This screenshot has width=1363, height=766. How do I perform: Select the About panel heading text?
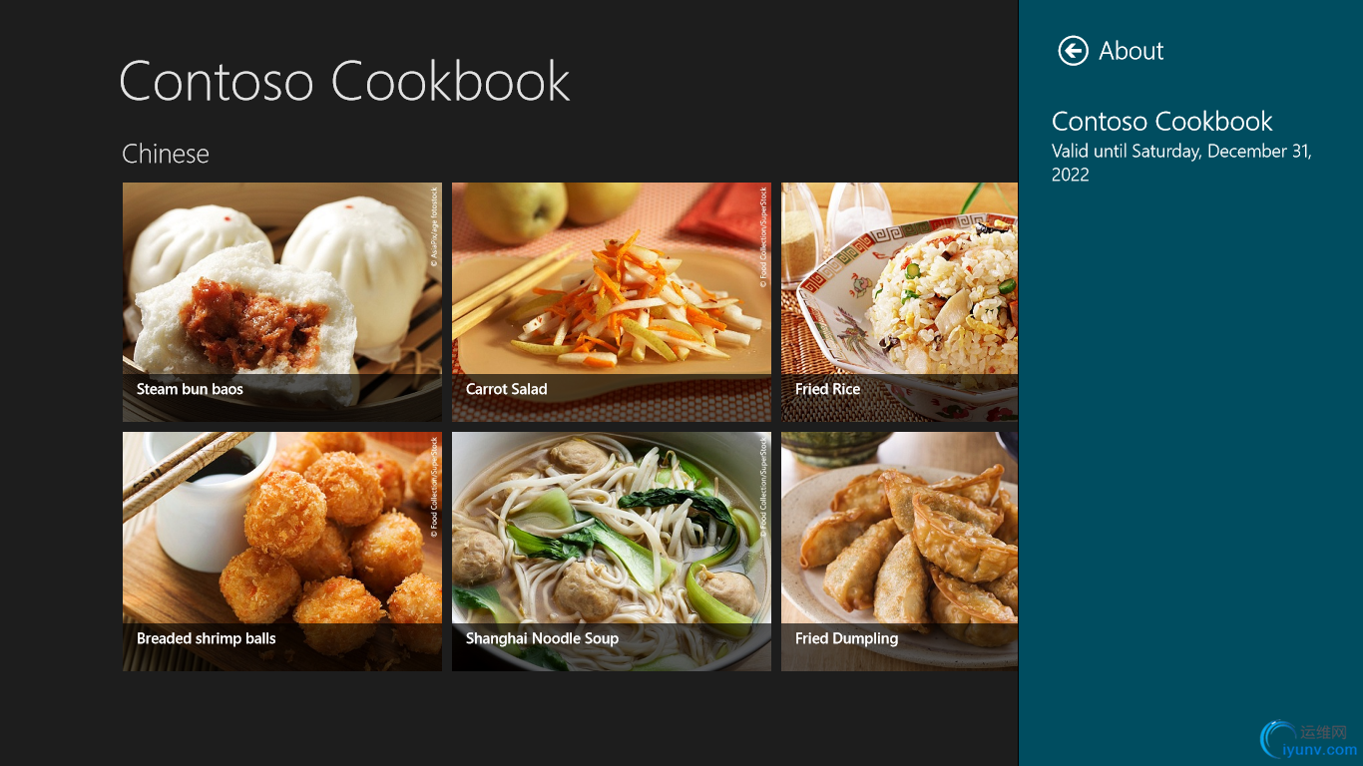point(1132,51)
